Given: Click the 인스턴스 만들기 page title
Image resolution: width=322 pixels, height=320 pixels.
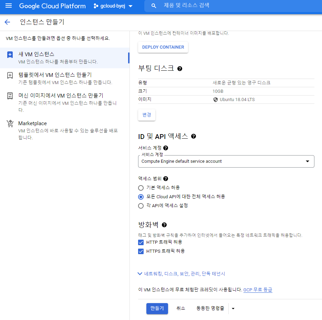Looking at the screenshot, I should [42, 22].
